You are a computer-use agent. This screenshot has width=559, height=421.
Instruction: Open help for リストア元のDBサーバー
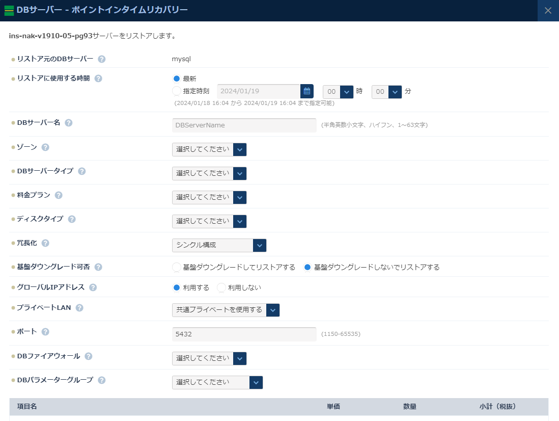[x=101, y=59]
